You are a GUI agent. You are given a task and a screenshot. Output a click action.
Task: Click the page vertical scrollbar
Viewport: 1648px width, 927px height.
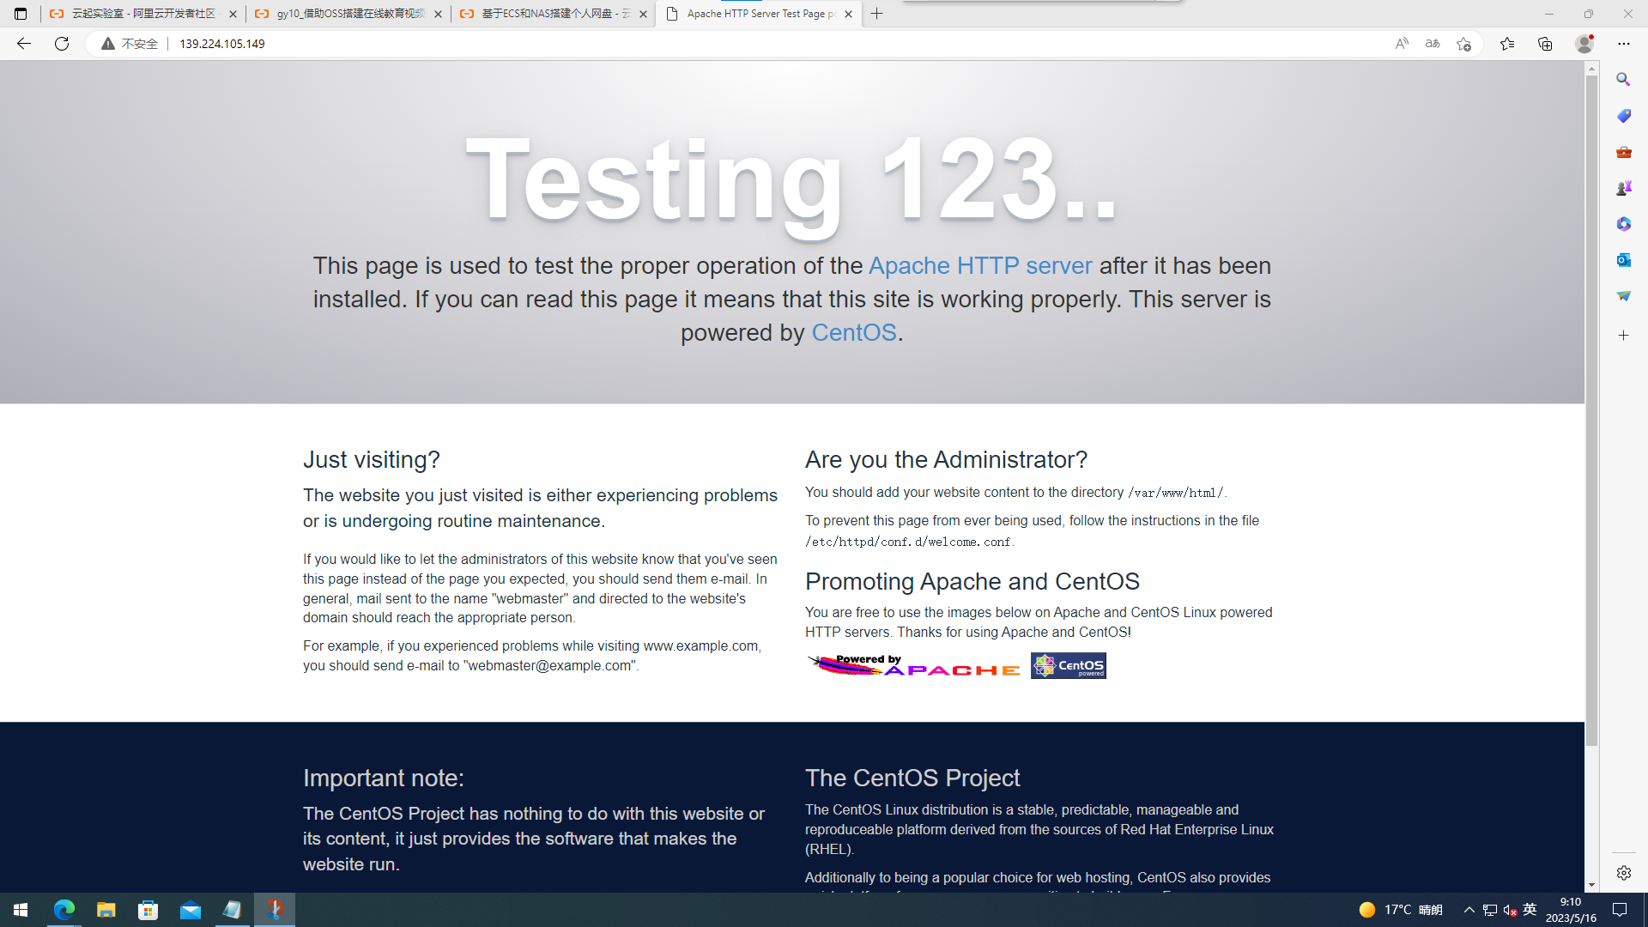point(1591,412)
